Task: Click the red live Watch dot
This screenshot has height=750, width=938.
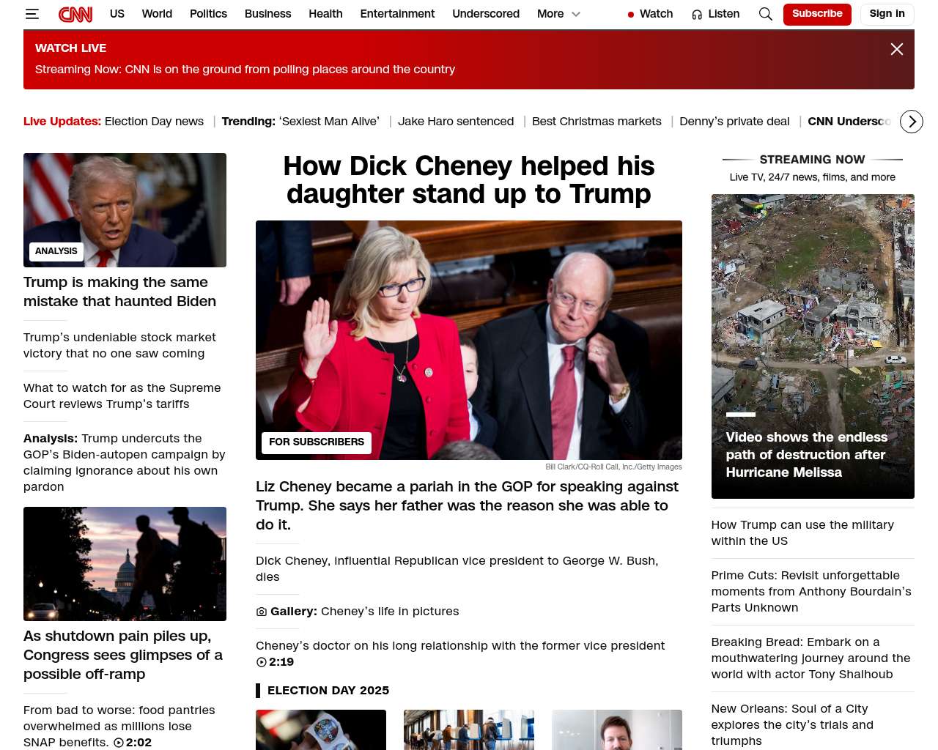Action: point(631,15)
